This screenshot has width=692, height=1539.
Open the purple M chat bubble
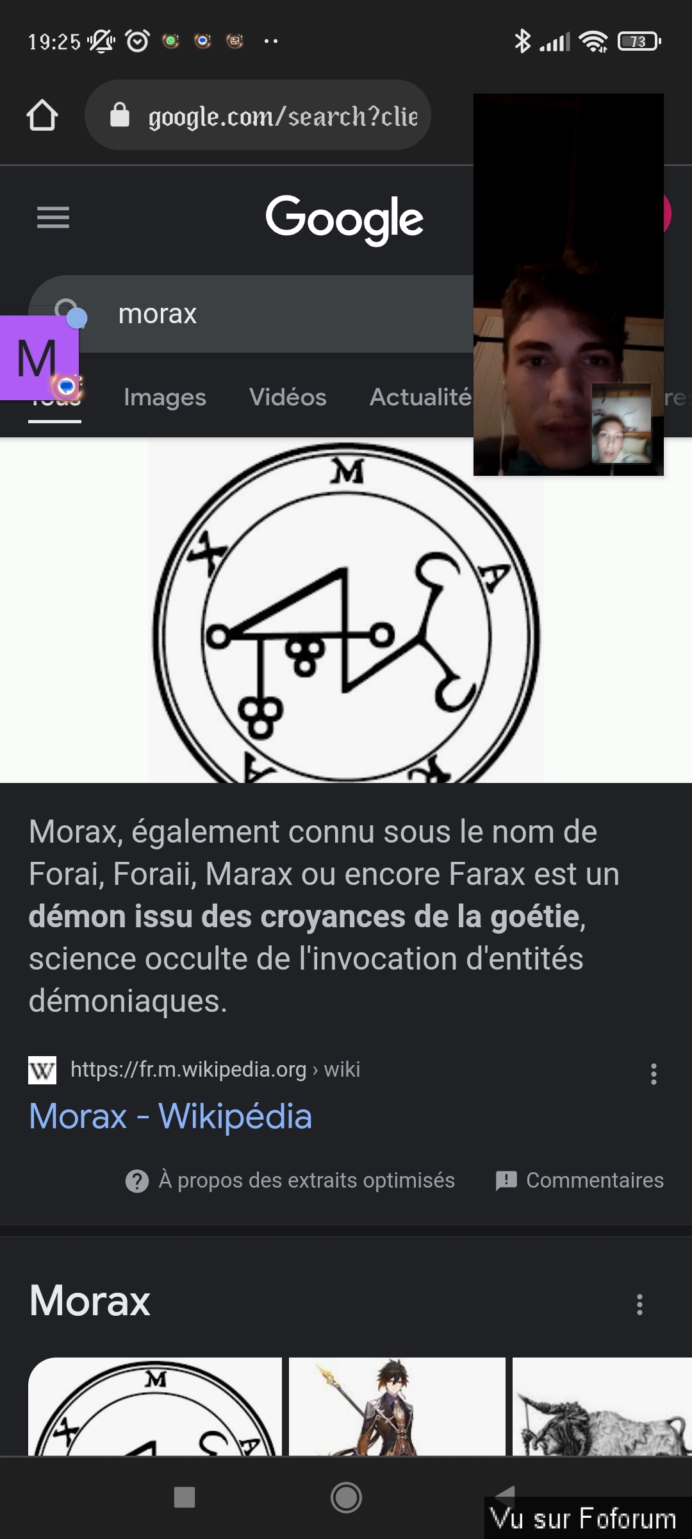tap(40, 357)
